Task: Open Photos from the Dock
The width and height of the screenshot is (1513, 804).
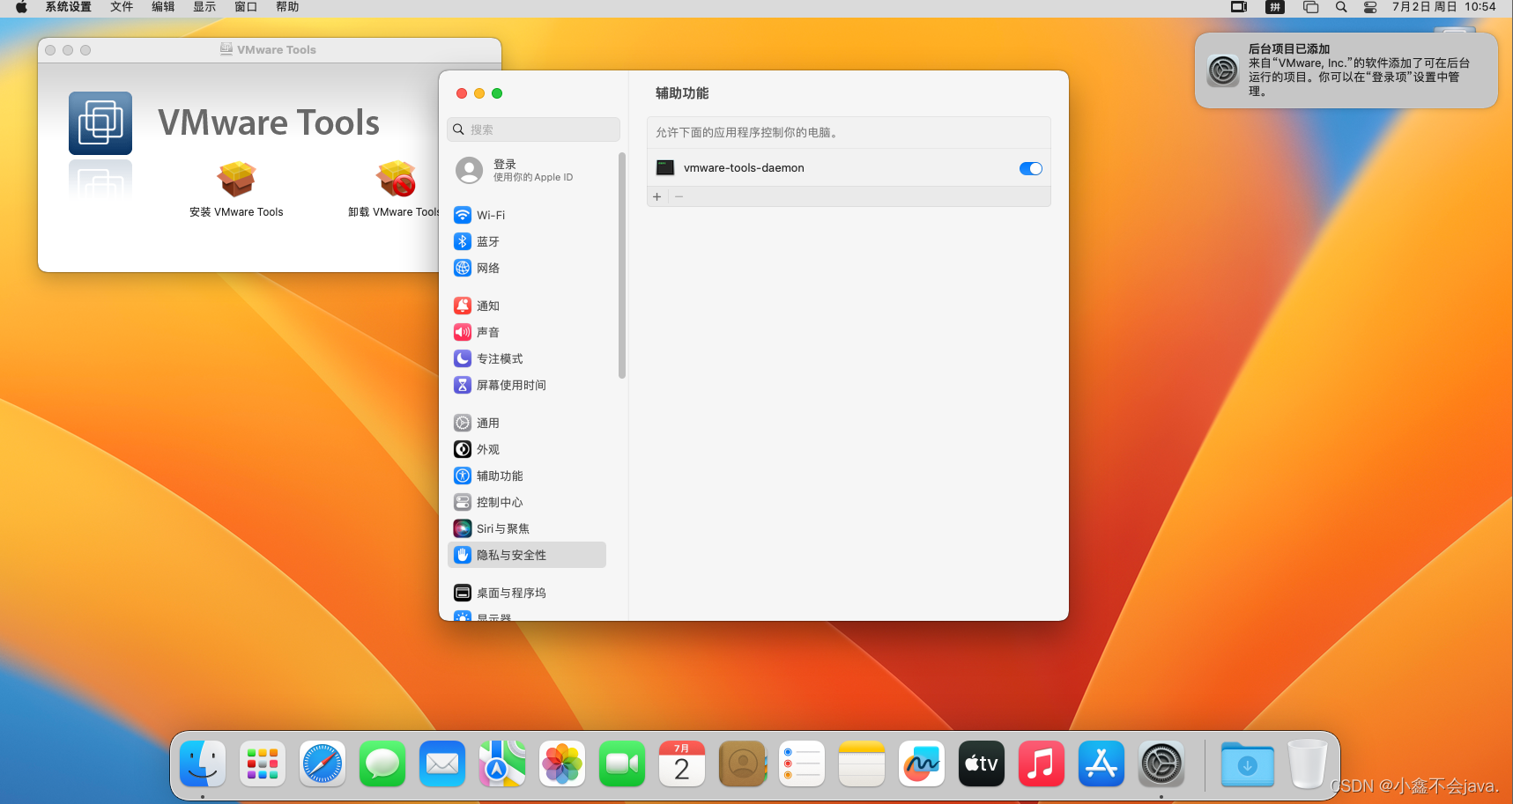Action: pos(562,763)
